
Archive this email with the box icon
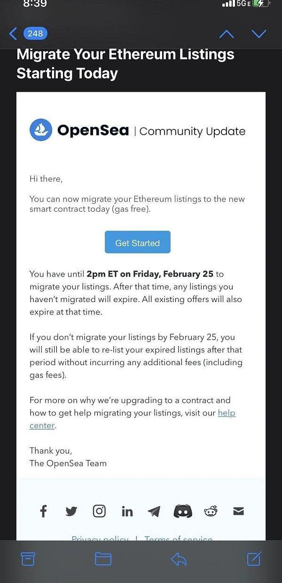click(x=28, y=559)
